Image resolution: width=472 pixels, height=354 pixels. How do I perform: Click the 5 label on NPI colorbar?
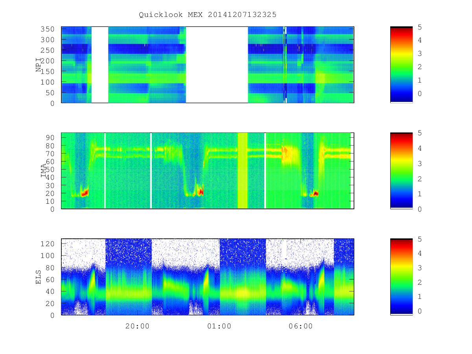[x=420, y=27]
